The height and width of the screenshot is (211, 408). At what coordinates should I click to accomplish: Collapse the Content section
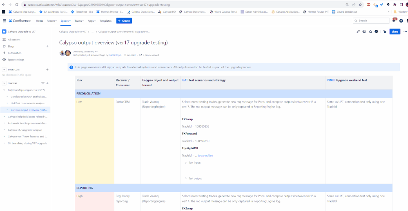click(4, 83)
